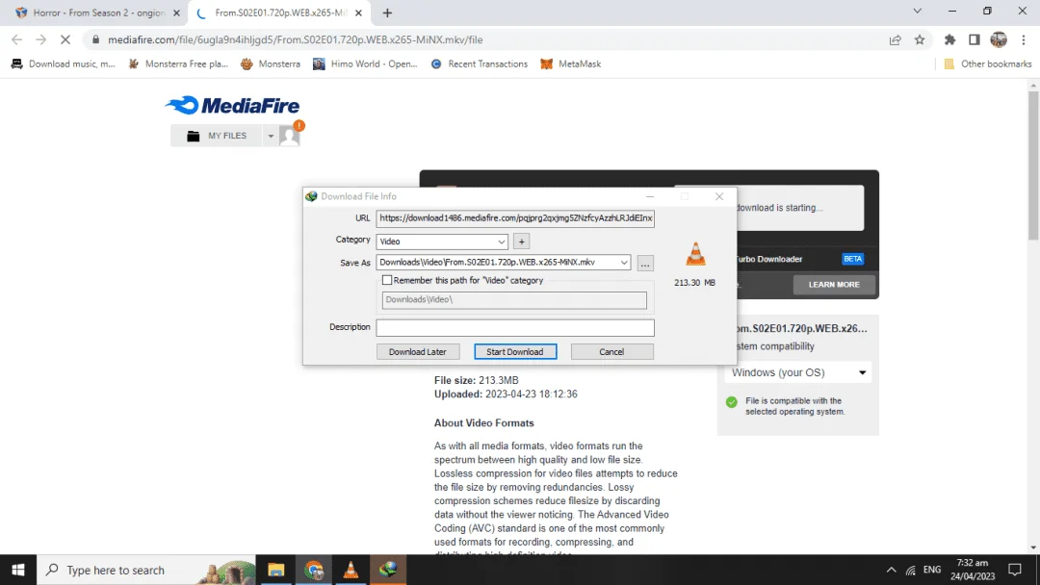Image resolution: width=1040 pixels, height=585 pixels.
Task: Go forward in browser history
Action: (41, 39)
